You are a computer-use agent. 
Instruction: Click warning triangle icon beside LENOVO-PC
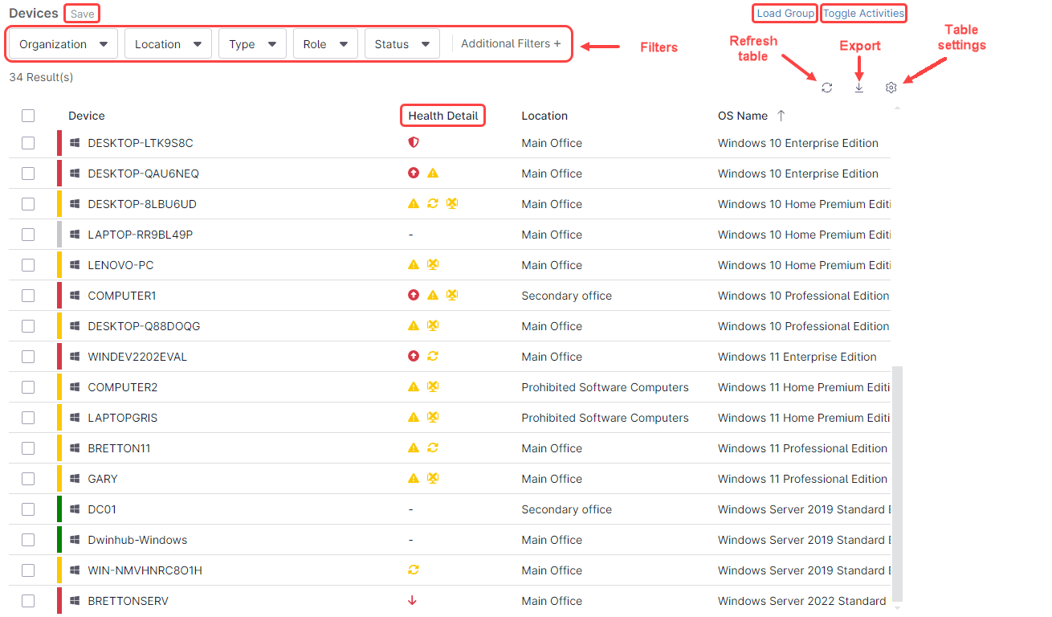tap(413, 264)
